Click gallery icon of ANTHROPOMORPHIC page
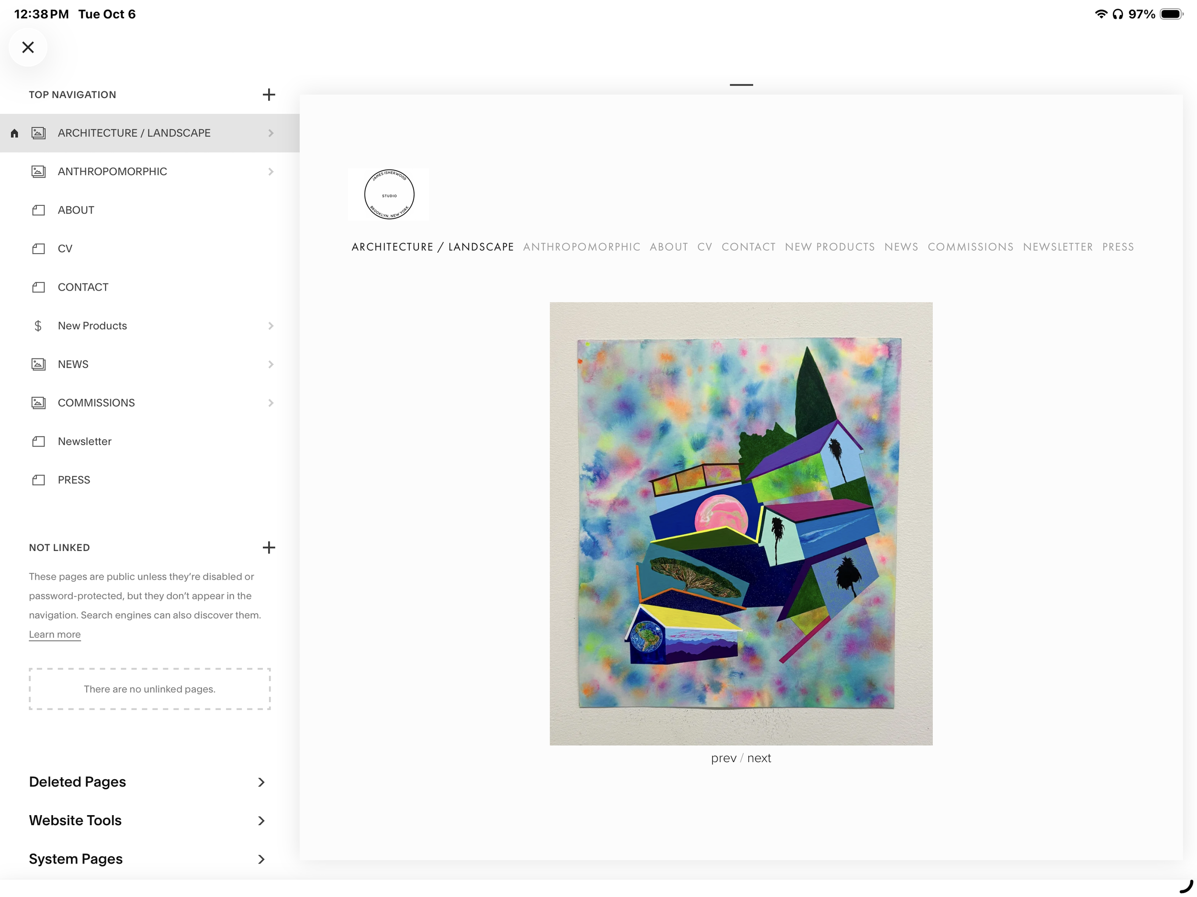 (x=38, y=171)
